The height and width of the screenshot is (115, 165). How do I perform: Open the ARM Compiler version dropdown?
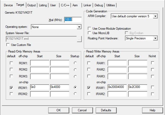tap(155, 16)
